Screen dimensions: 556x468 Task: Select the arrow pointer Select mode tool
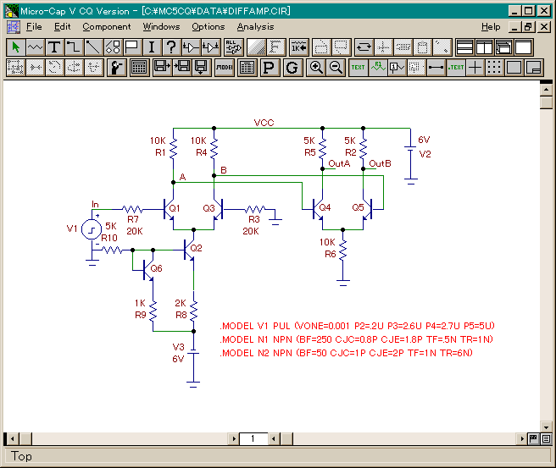(x=15, y=47)
